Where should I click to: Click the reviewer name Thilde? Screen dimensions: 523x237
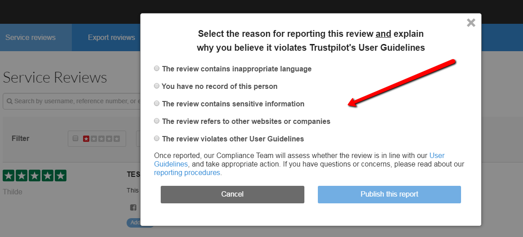click(x=13, y=192)
